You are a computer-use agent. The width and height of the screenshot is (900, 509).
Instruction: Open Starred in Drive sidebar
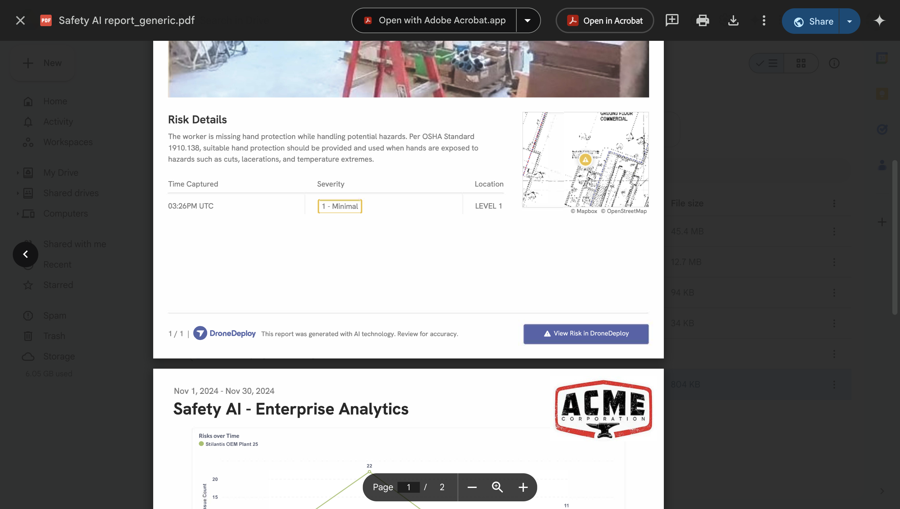[x=58, y=285]
